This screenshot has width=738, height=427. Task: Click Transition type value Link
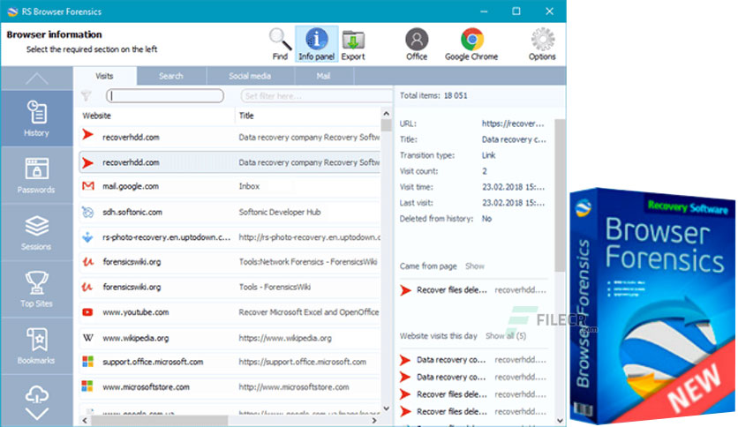click(488, 155)
